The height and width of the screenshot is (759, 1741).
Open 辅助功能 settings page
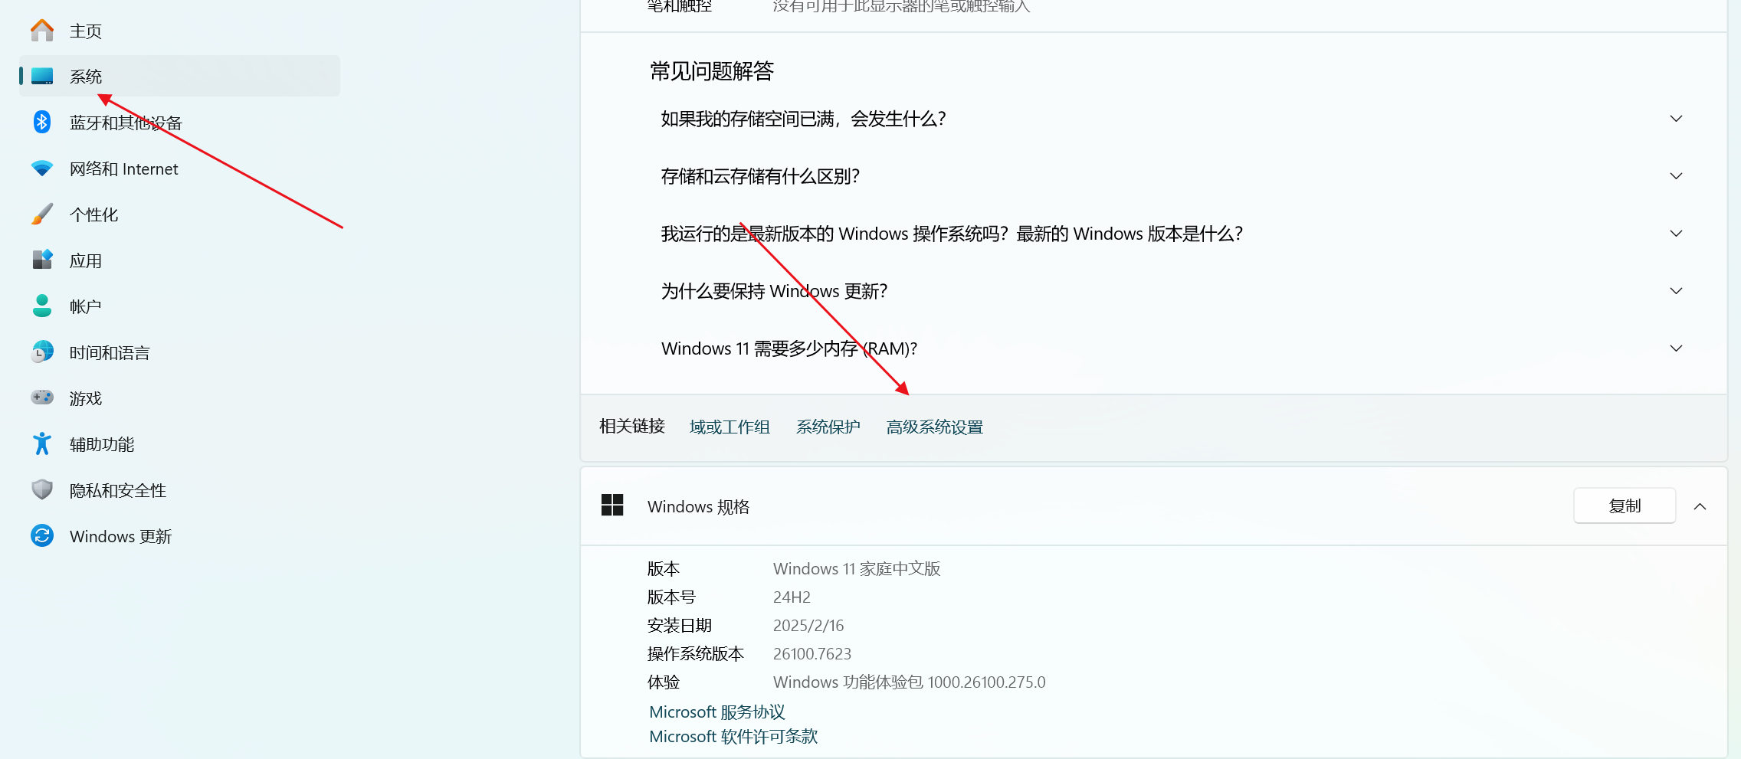(x=179, y=444)
